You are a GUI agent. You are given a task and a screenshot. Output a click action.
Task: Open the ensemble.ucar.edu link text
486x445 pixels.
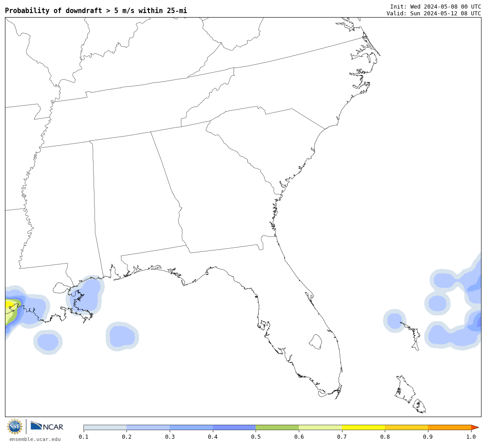(35, 439)
